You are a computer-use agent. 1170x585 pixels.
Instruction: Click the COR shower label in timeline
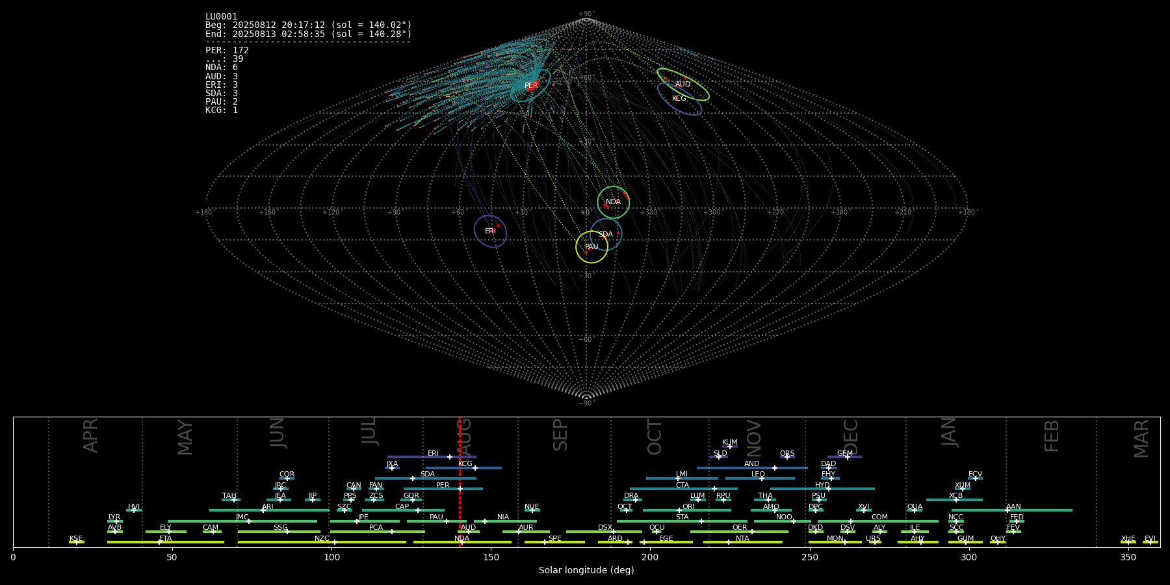(x=287, y=474)
